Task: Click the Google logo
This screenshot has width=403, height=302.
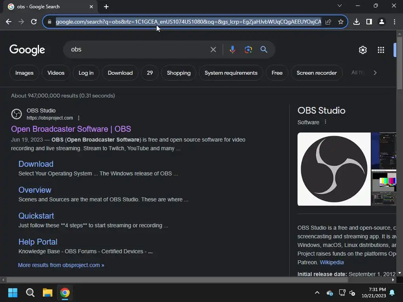Action: [x=27, y=50]
